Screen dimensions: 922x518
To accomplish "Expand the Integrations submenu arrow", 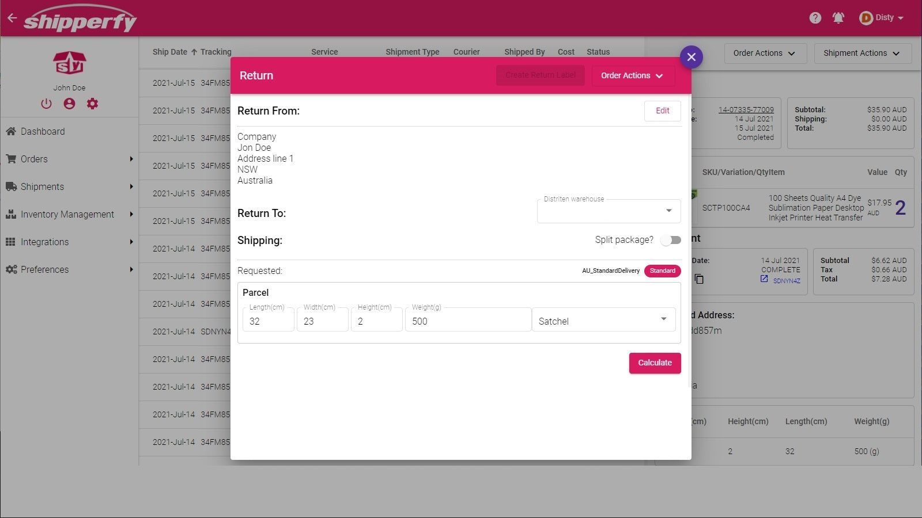I will click(131, 242).
